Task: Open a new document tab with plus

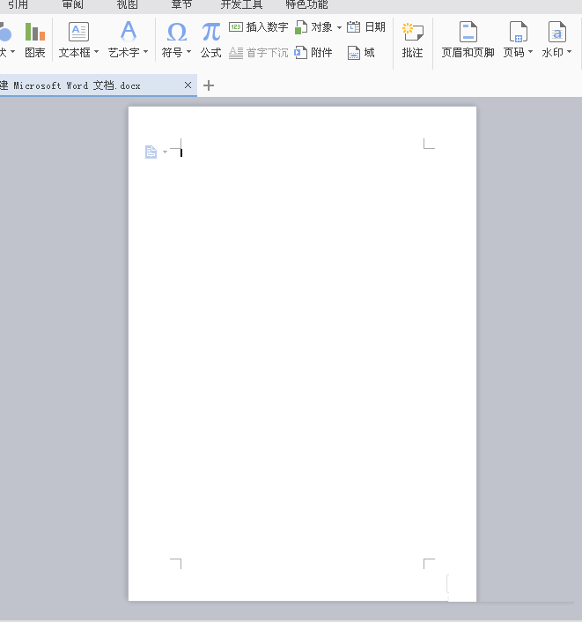Action: point(209,85)
